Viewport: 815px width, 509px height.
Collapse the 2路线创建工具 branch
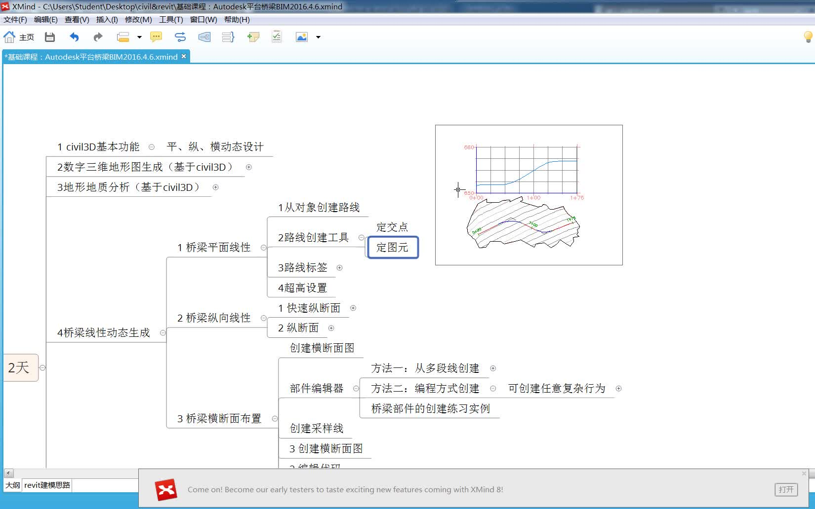click(x=361, y=238)
